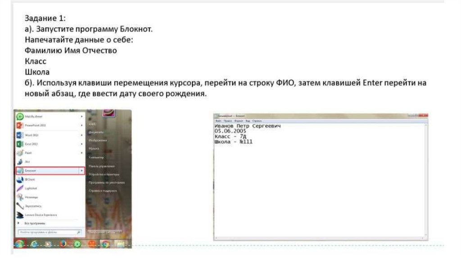The image size is (461, 258).
Task: Click Notepad horizontal scrollbar
Action: pyautogui.click(x=319, y=238)
